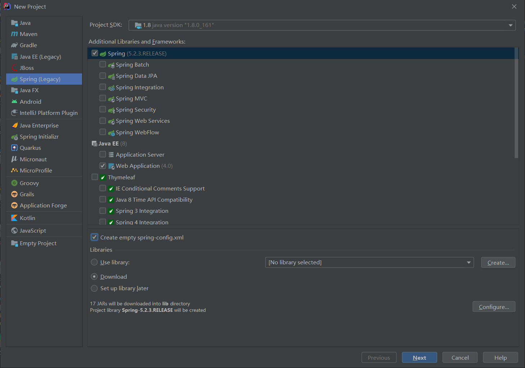This screenshot has width=525, height=368.
Task: Click the Micronaut icon
Action: [14, 159]
